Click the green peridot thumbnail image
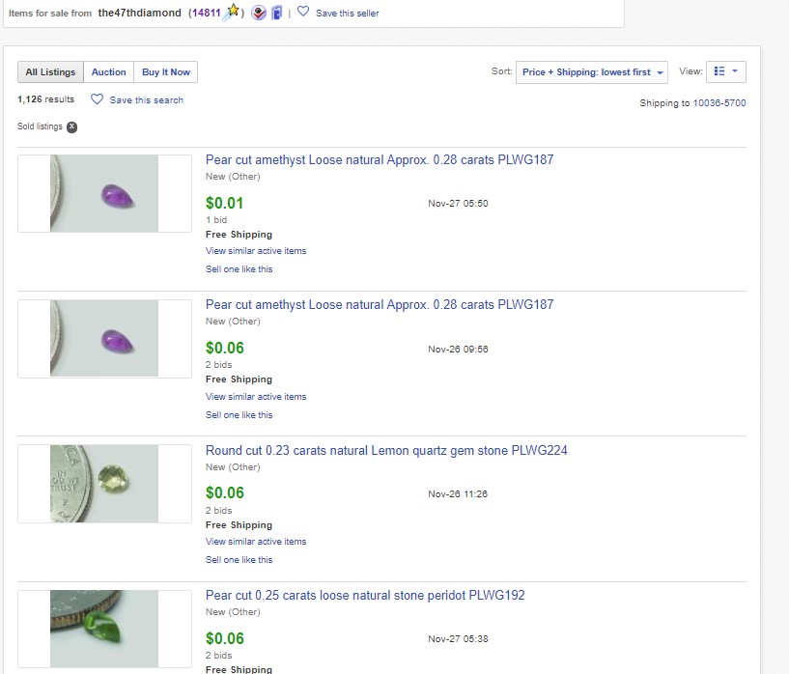789x674 pixels. [x=104, y=629]
